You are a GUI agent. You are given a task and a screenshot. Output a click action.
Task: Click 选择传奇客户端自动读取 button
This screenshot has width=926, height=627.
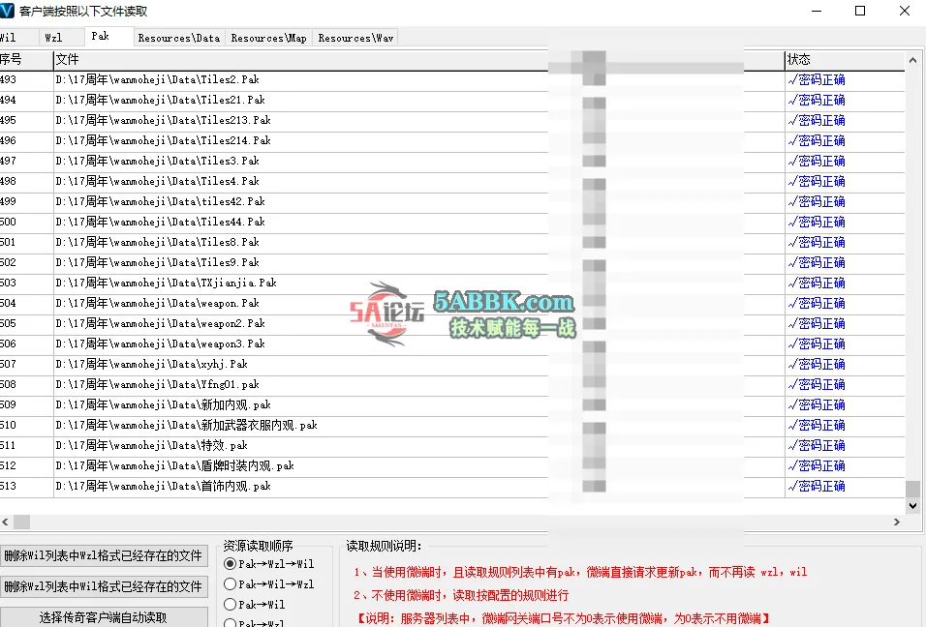104,617
